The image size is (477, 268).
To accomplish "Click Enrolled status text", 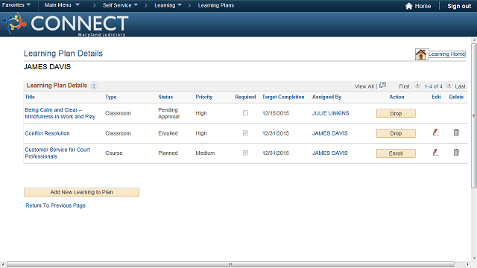I will (168, 133).
